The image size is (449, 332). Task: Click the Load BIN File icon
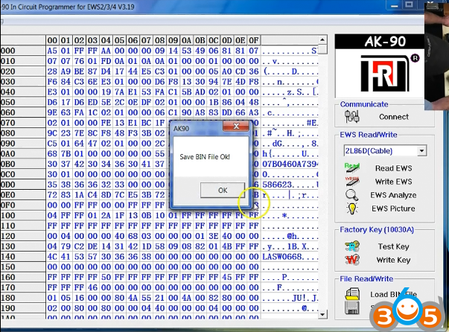[352, 294]
